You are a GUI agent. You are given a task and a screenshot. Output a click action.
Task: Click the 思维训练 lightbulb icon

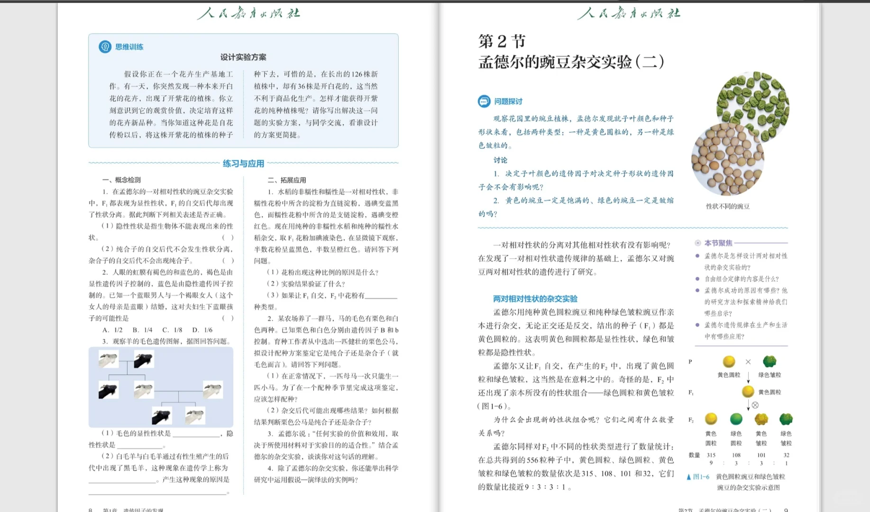[x=105, y=46]
